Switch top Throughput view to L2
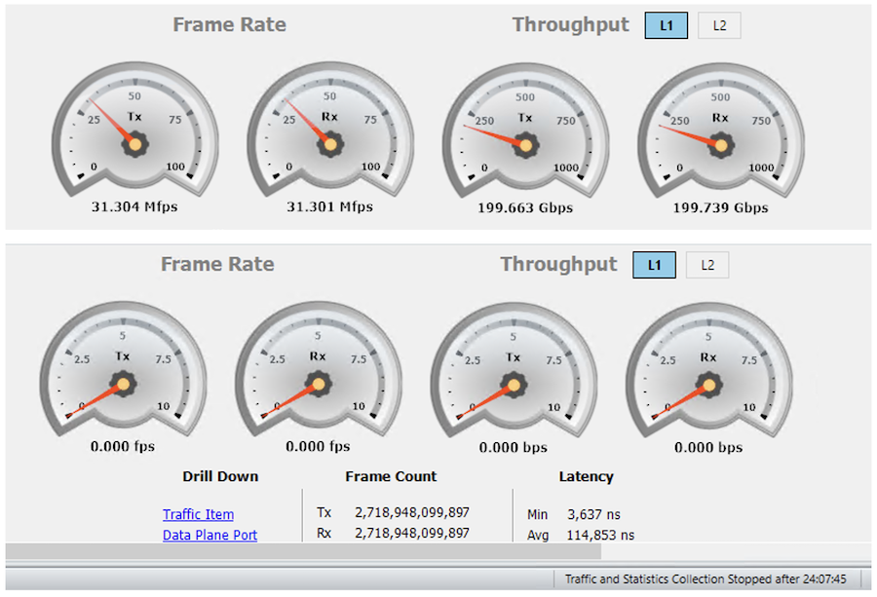This screenshot has height=597, width=877. (x=719, y=25)
